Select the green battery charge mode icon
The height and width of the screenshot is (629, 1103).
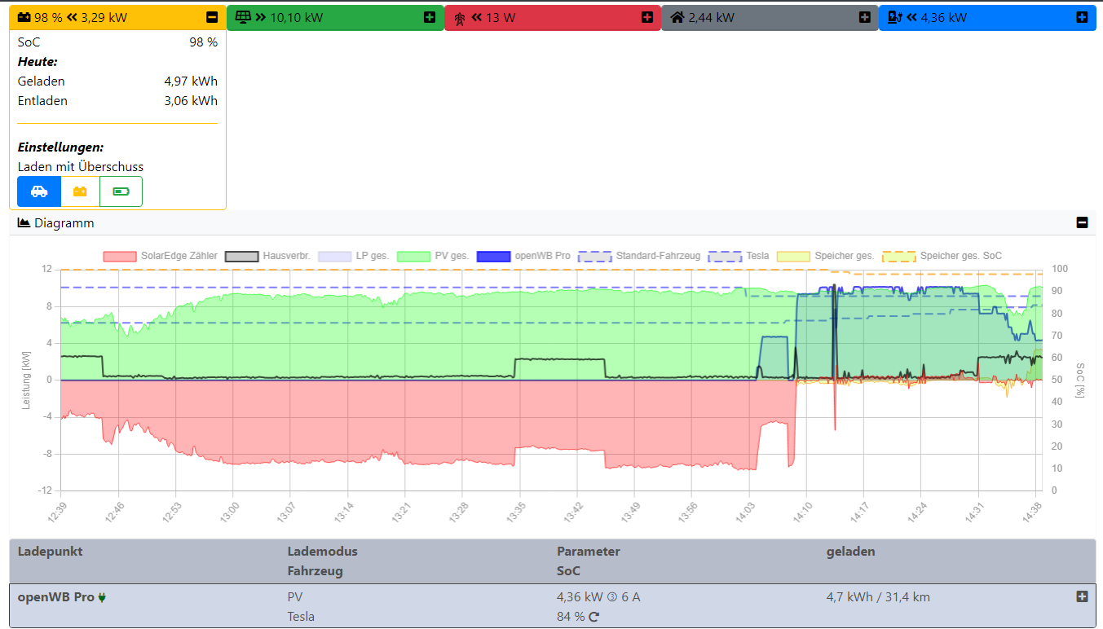pyautogui.click(x=120, y=191)
